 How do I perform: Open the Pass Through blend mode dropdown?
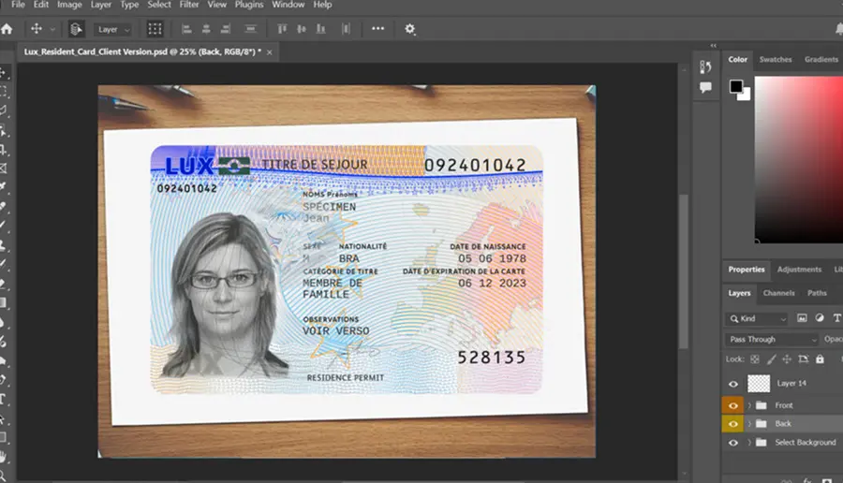pyautogui.click(x=772, y=339)
